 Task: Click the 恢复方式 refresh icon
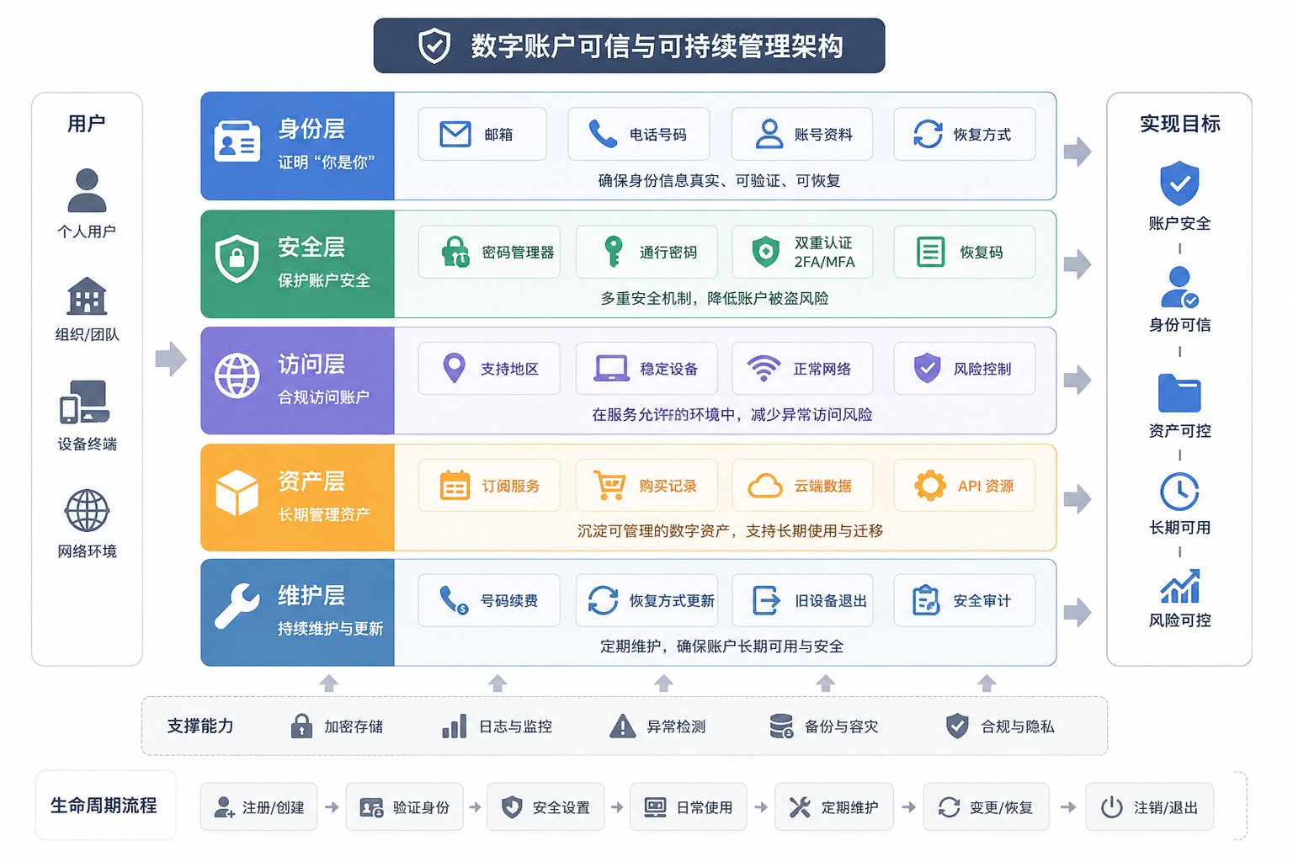pyautogui.click(x=928, y=134)
